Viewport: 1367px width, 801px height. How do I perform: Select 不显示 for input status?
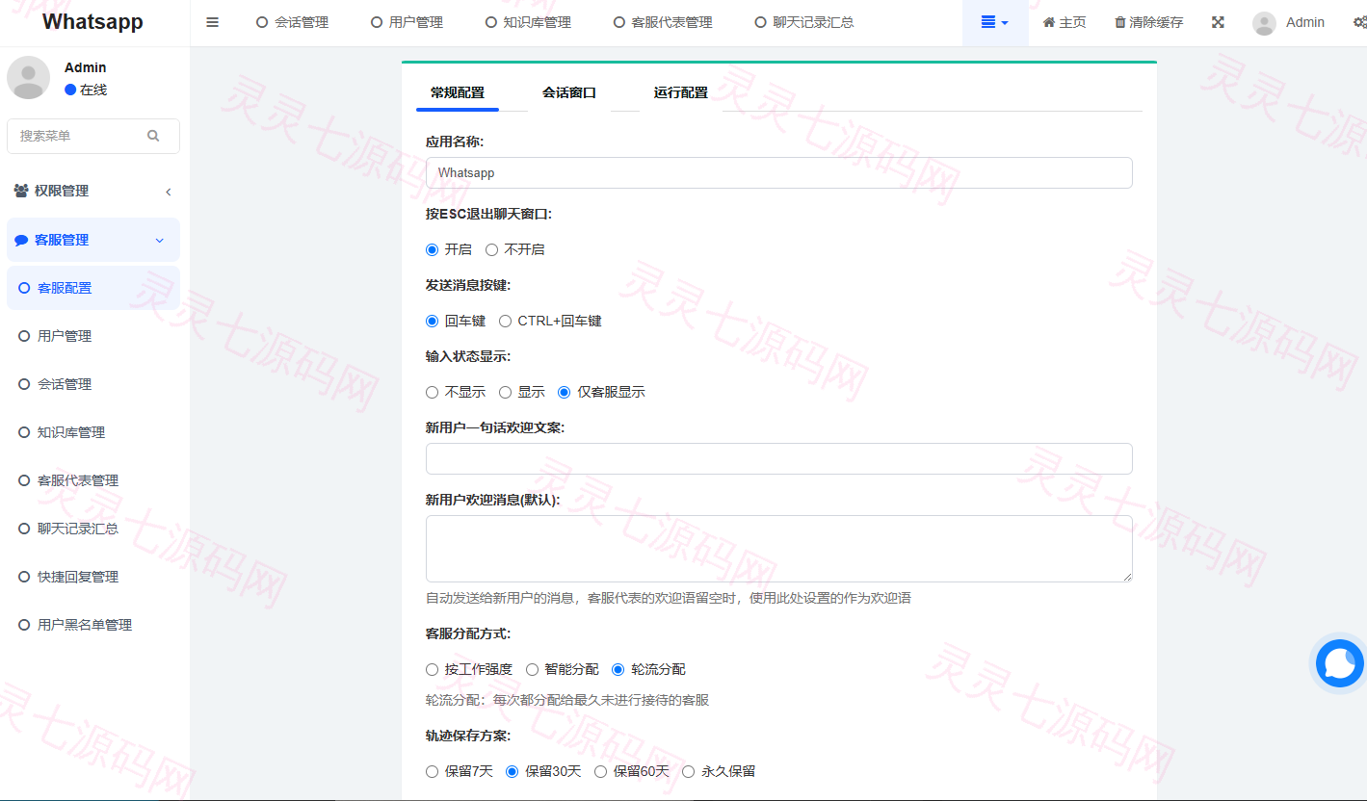tap(432, 392)
